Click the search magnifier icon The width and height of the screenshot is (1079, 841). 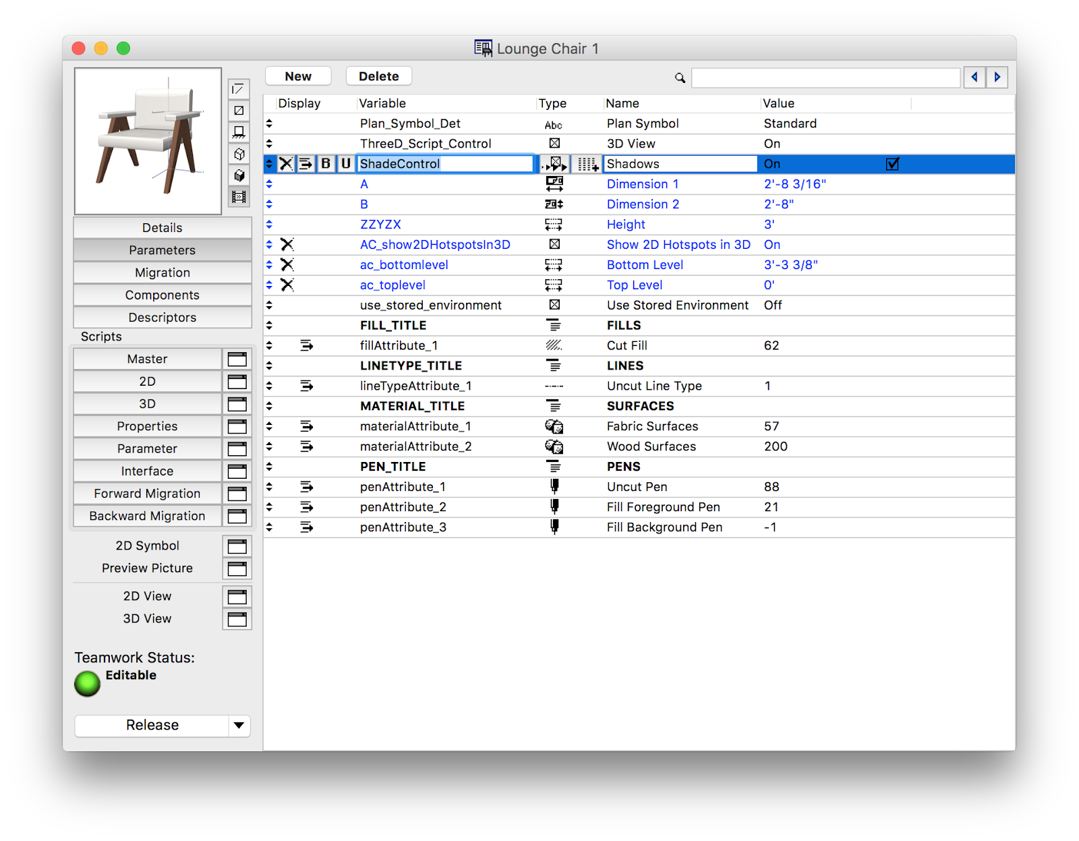point(680,78)
